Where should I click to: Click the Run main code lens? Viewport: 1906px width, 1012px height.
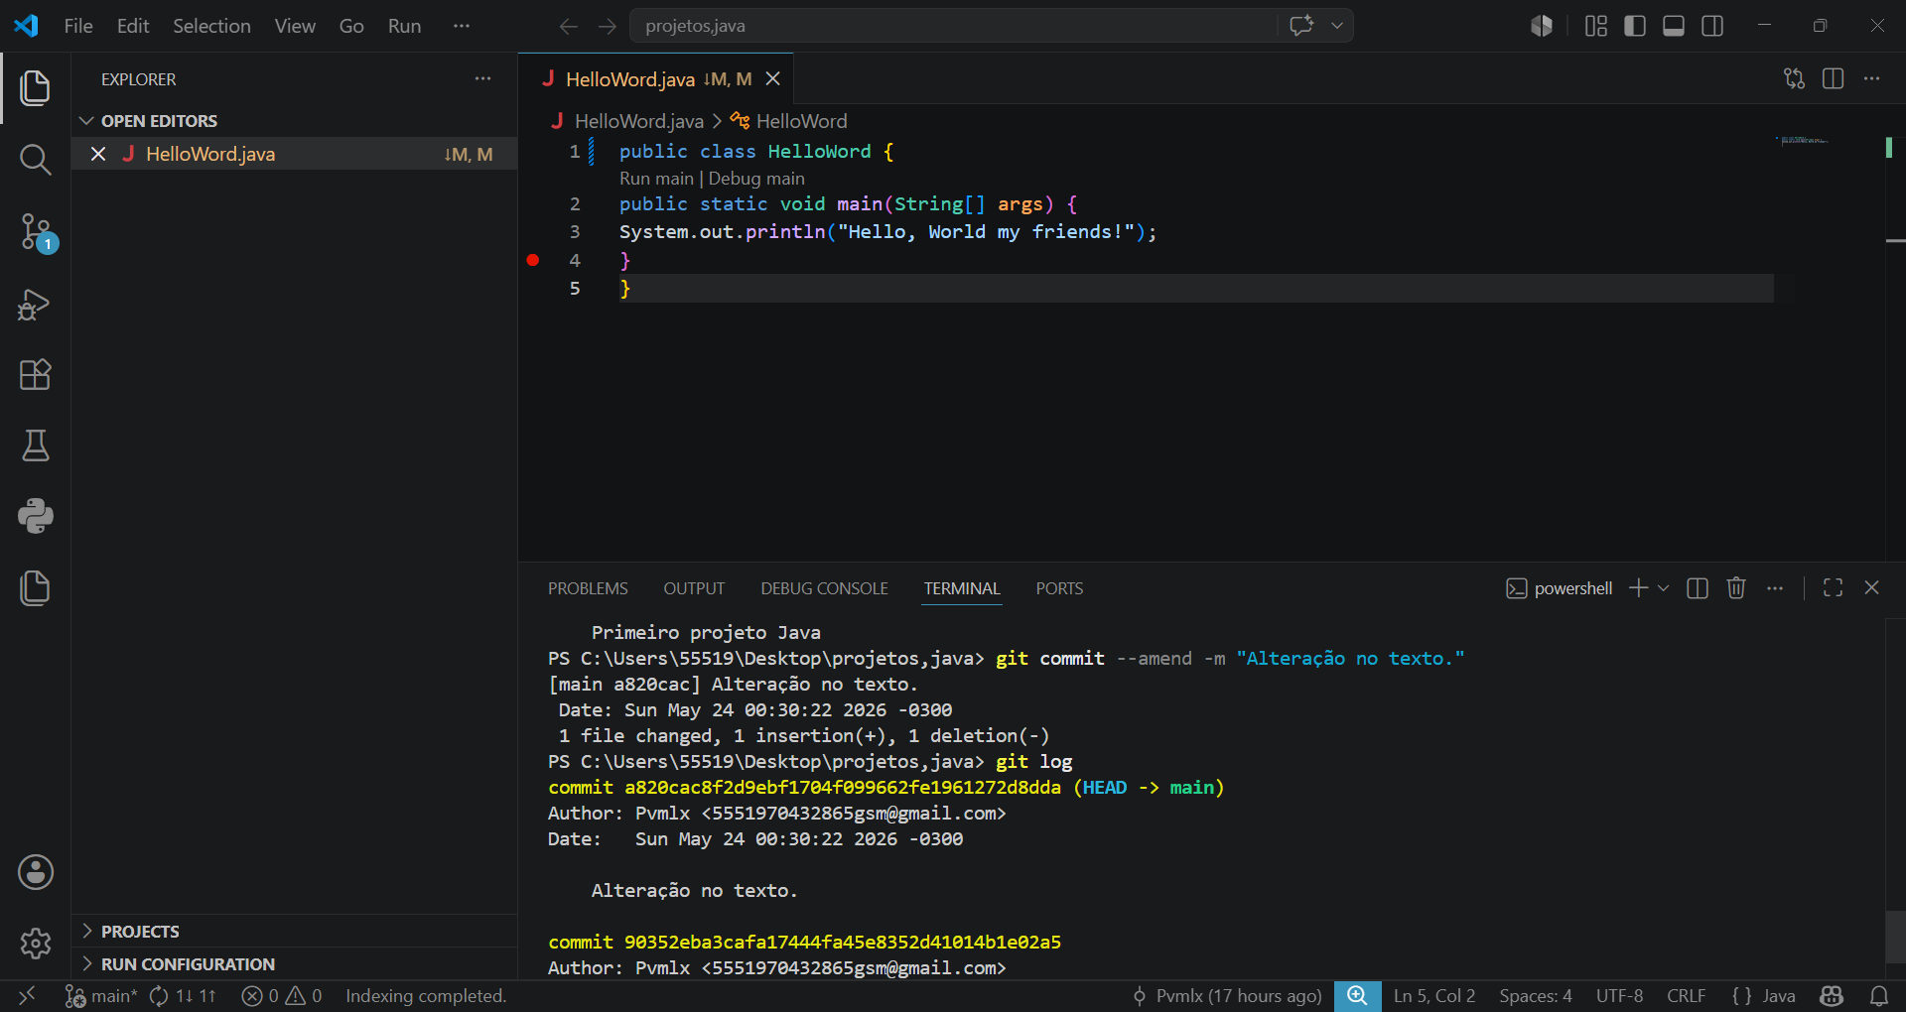click(x=656, y=179)
